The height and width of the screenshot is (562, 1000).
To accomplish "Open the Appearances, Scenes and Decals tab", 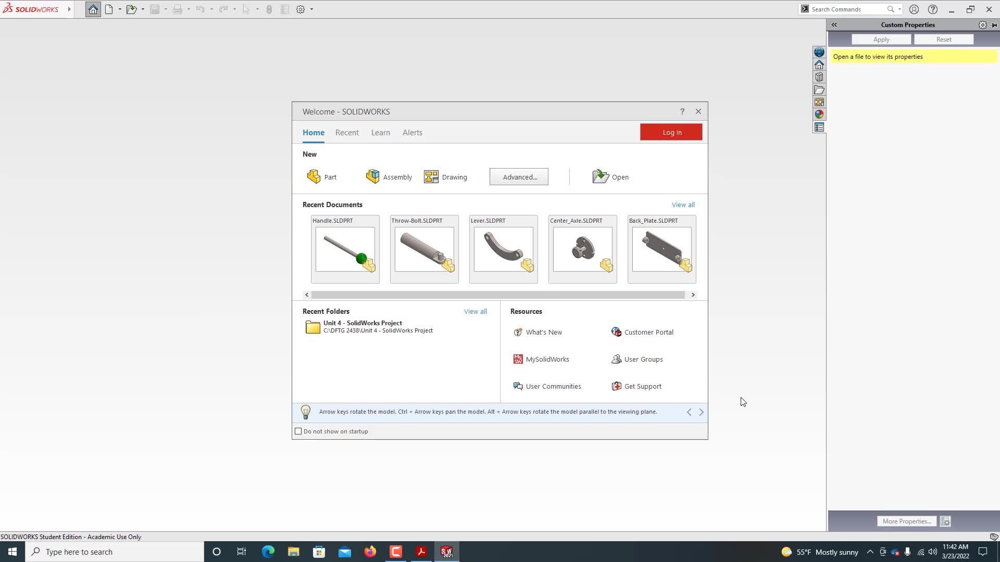I will [819, 114].
